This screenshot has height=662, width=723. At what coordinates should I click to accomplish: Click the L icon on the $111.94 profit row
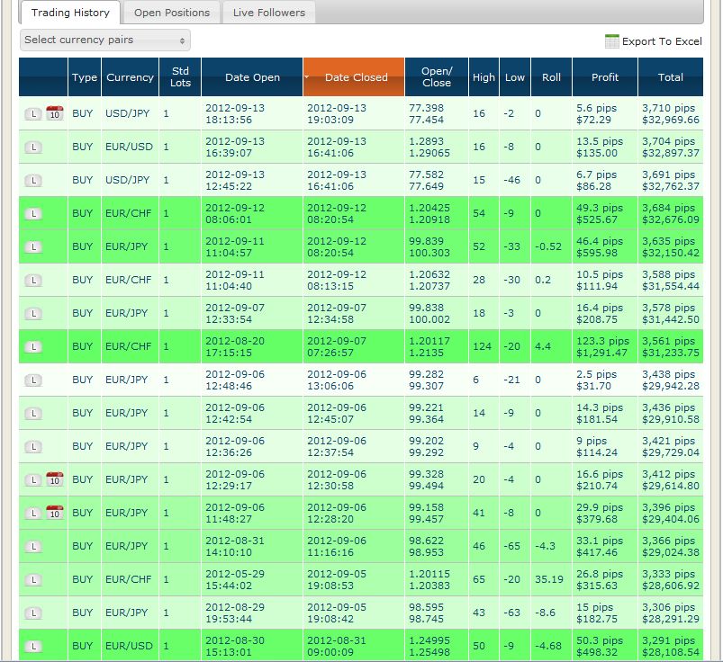coord(33,280)
